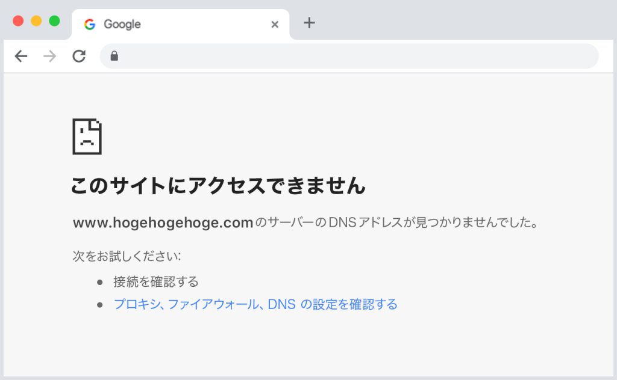Click the green maximize window button
Screen dimensions: 617x380
[54, 21]
